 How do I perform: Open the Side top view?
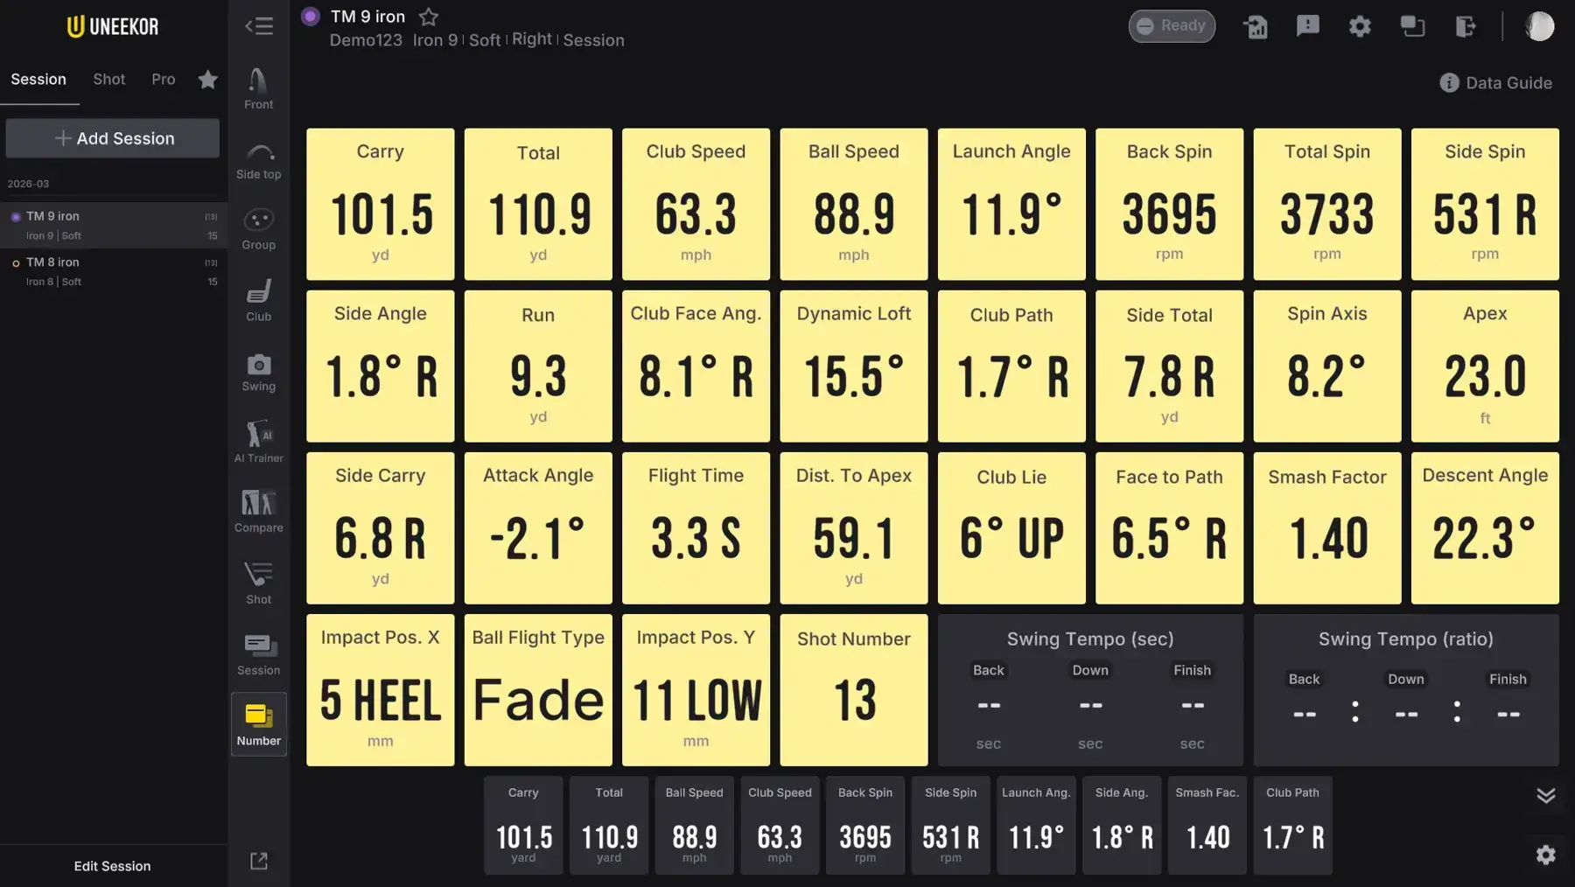(x=259, y=161)
